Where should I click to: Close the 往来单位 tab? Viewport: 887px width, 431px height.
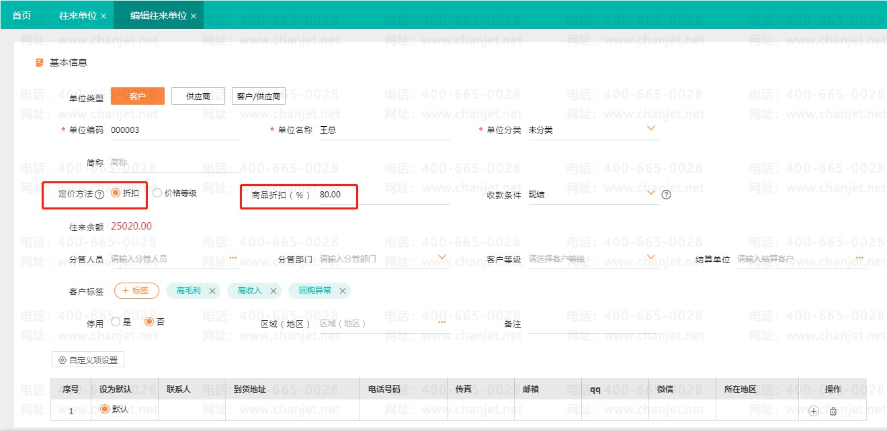[103, 15]
